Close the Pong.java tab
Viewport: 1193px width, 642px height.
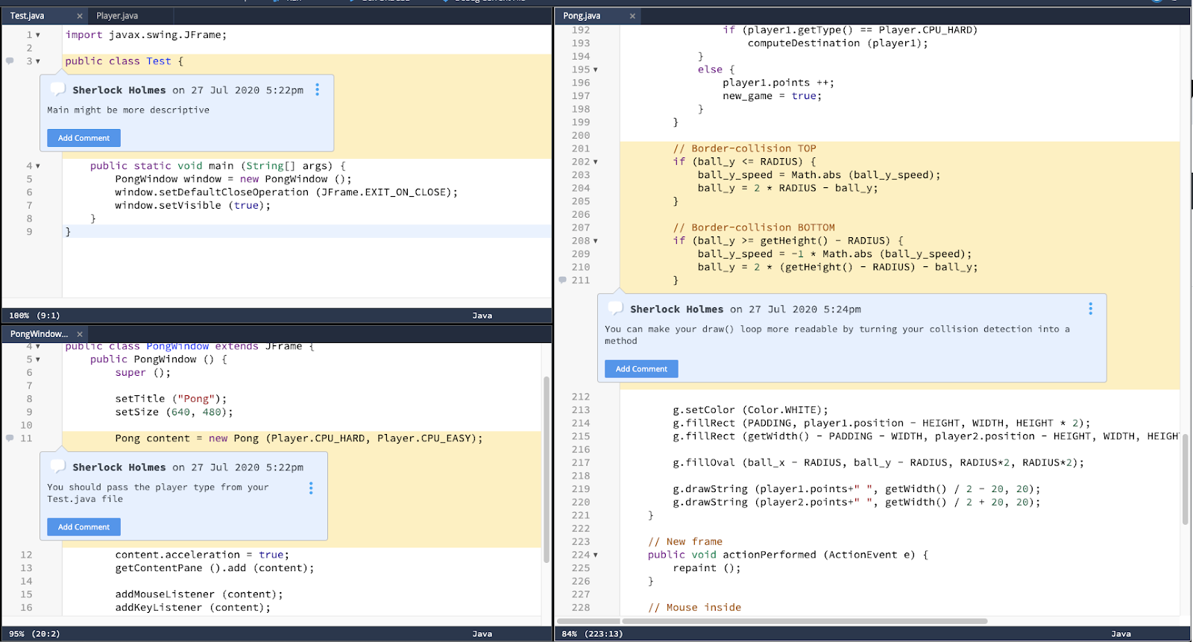pos(632,16)
